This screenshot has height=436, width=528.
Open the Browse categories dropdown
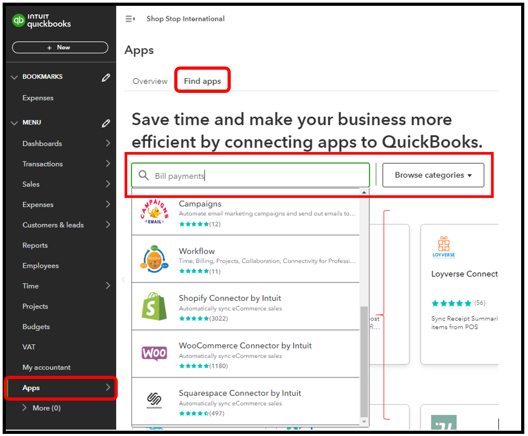tap(433, 175)
